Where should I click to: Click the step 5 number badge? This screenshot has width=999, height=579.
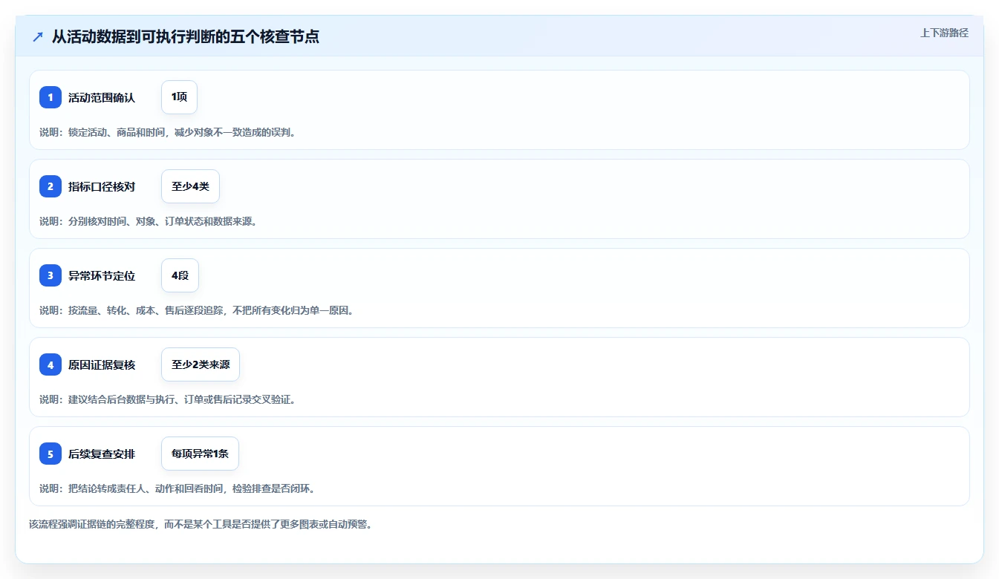pyautogui.click(x=51, y=454)
